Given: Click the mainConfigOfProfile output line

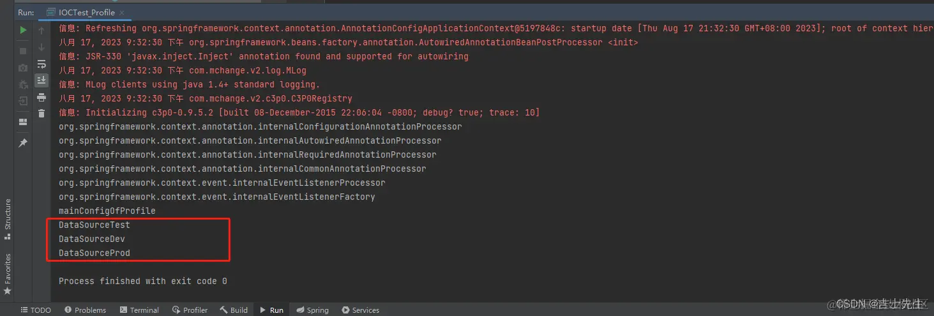Looking at the screenshot, I should [x=107, y=211].
